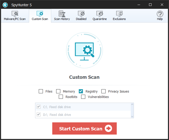Viewport: 169px width, 140px height.
Task: Open the Exclusions icon
Action: 119,14
